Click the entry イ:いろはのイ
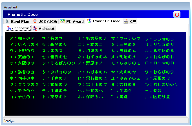The width and height of the screenshot is (192, 126). tap(24, 45)
